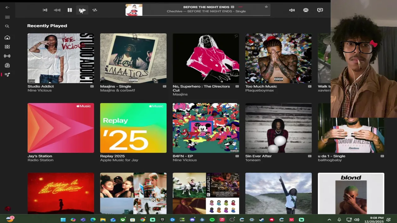Open the library music-note sidebar icon
The width and height of the screenshot is (397, 223).
pos(7,65)
